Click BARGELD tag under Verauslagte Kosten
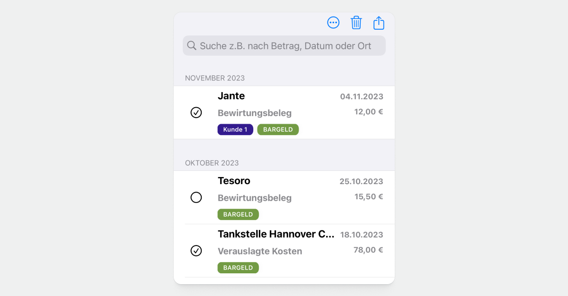This screenshot has width=568, height=296. 238,268
